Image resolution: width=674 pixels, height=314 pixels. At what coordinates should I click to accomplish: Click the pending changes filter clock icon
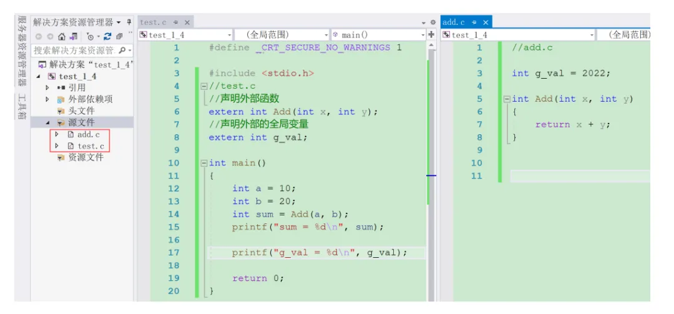point(90,37)
